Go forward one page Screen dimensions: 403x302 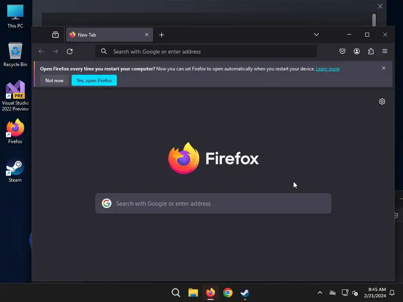point(55,52)
